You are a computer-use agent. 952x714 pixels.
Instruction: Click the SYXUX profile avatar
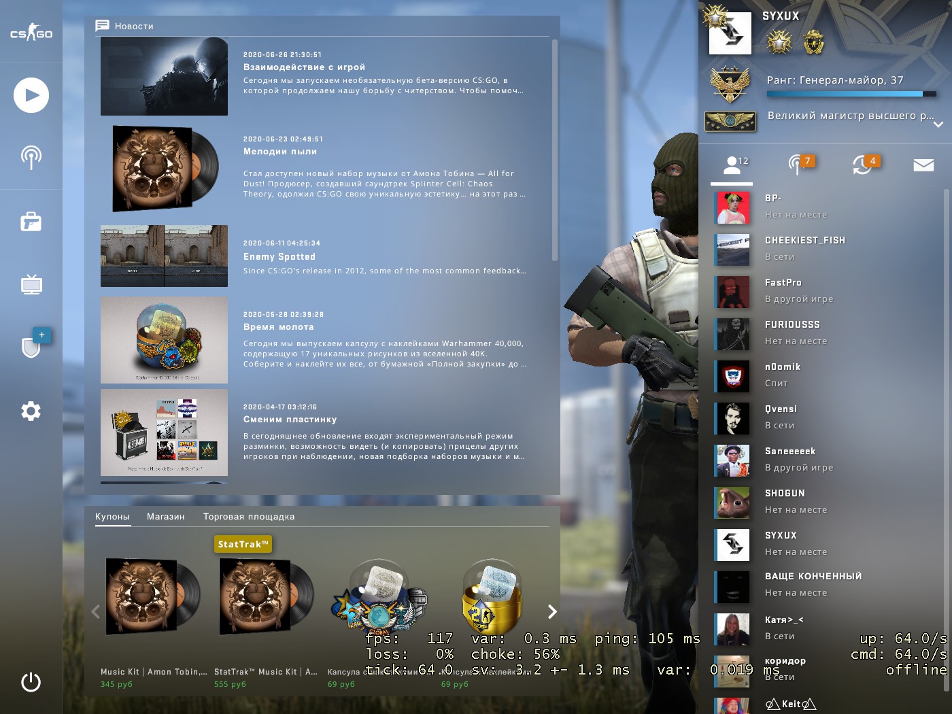(730, 33)
